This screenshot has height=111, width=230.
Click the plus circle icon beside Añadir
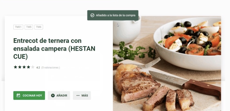[x=53, y=96]
